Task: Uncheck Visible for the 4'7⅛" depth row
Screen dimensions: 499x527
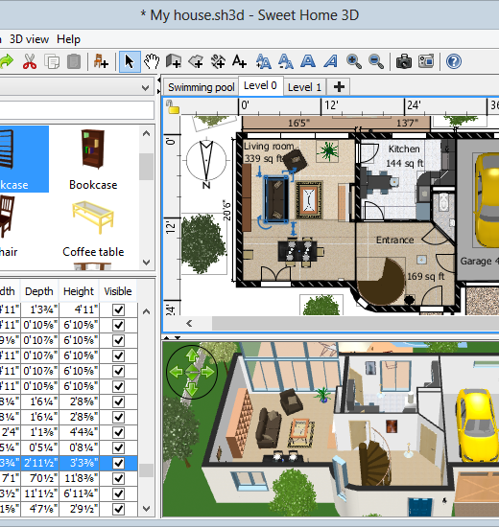Action: point(119,509)
